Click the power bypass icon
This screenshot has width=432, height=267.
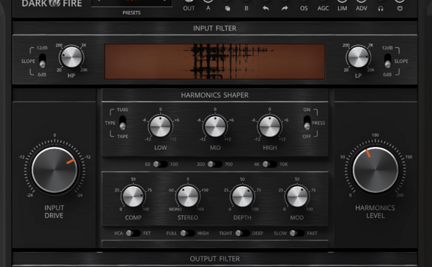click(x=400, y=9)
